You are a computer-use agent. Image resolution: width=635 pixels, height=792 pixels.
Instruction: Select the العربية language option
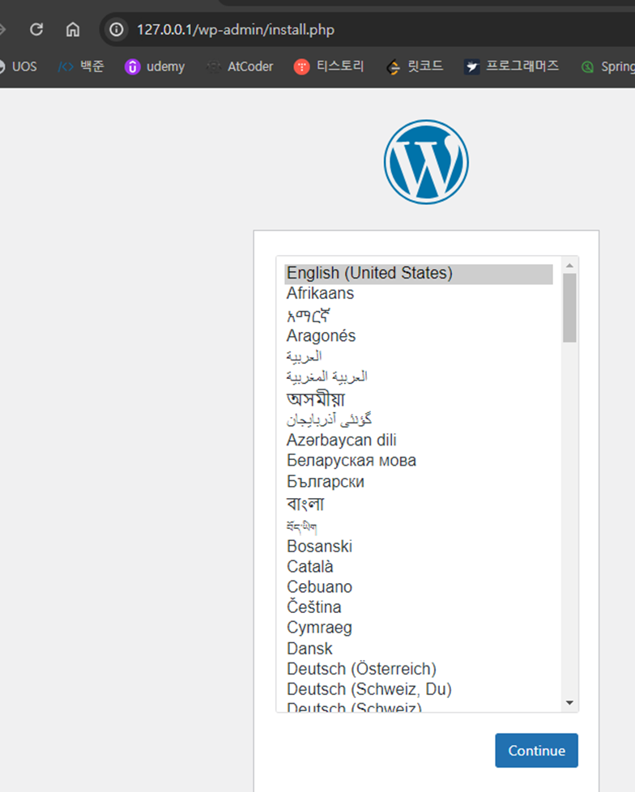click(418, 356)
